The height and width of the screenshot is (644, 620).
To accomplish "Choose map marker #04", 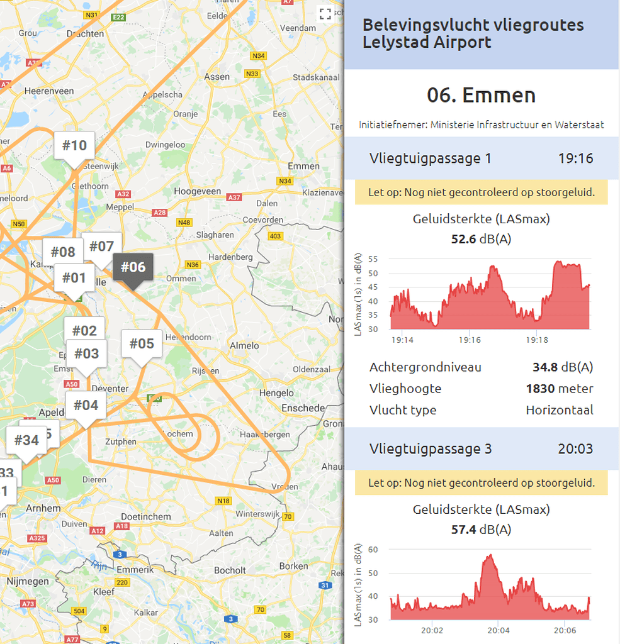I will (x=86, y=406).
